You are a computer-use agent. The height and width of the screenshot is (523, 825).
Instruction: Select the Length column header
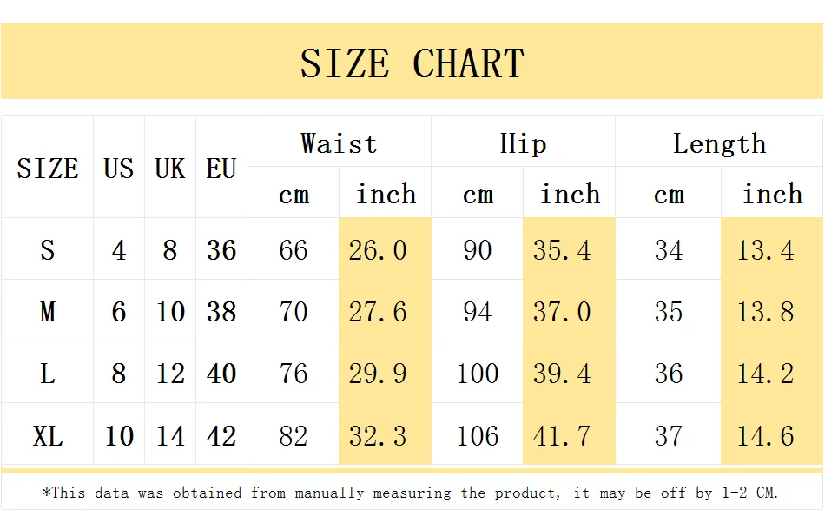[x=719, y=142]
